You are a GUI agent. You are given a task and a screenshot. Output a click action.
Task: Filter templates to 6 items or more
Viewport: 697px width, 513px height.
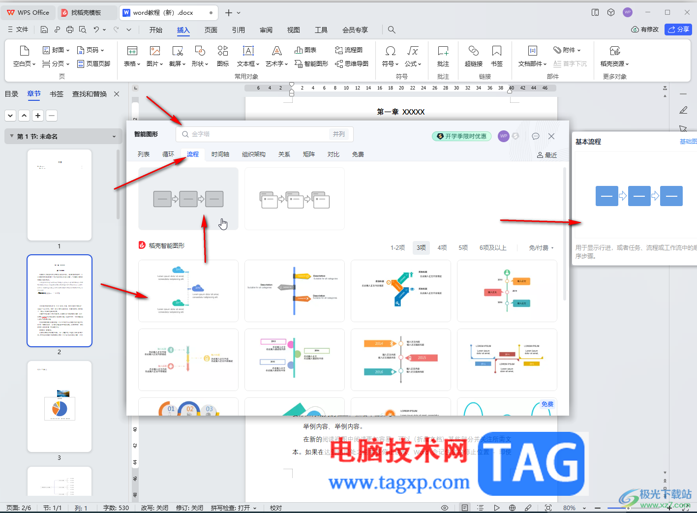[493, 247]
